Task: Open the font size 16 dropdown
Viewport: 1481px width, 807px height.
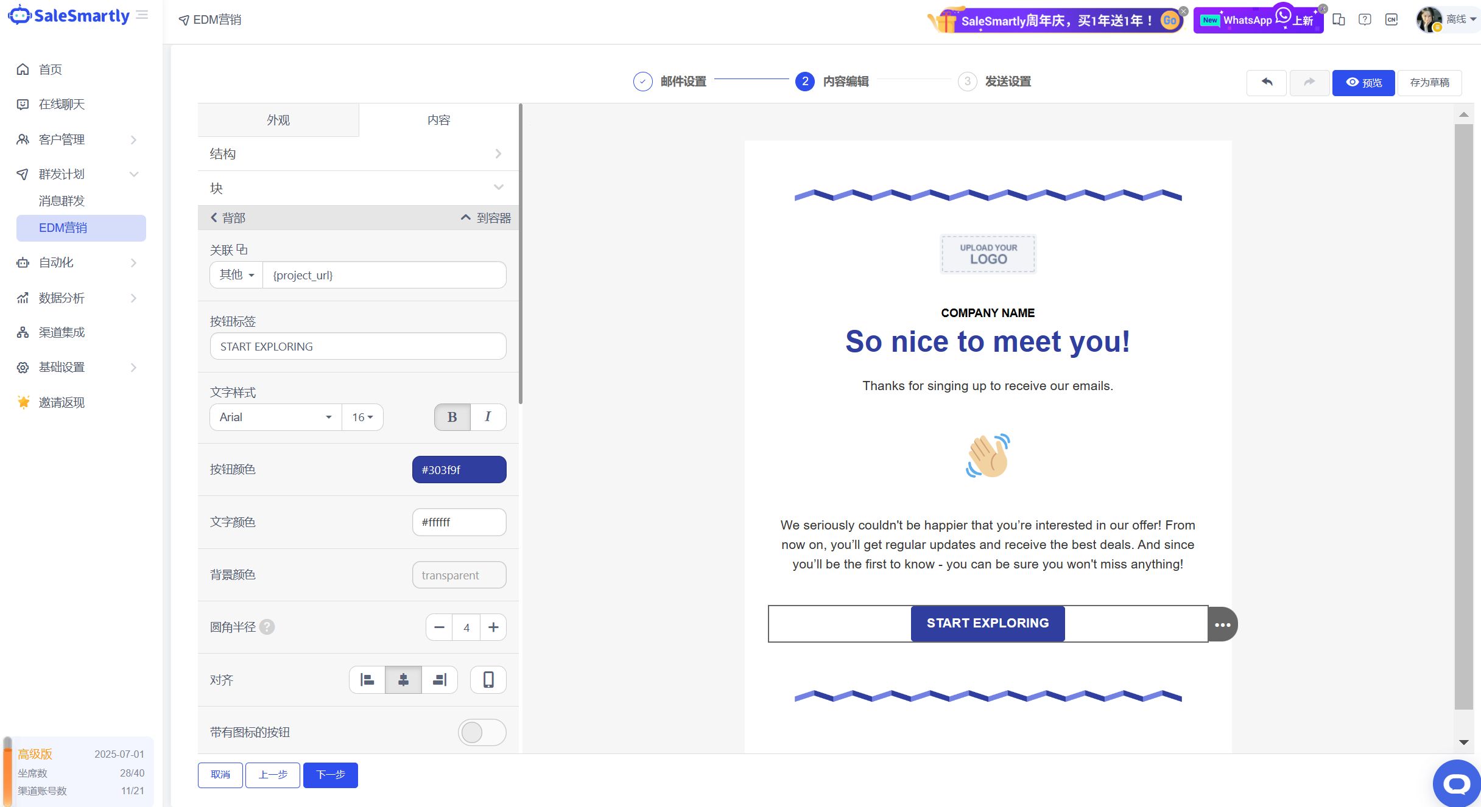Action: 362,417
